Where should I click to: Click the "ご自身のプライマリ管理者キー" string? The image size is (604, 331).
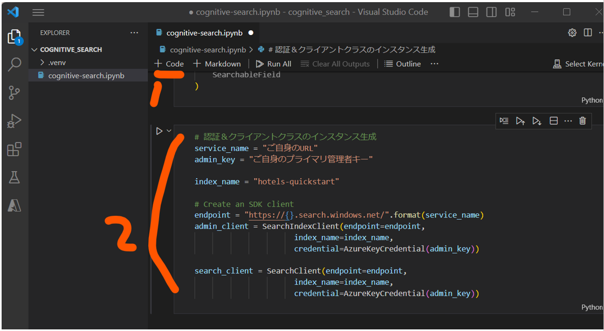[311, 159]
